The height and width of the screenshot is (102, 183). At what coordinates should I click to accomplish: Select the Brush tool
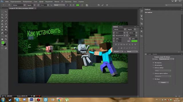coord(6,21)
